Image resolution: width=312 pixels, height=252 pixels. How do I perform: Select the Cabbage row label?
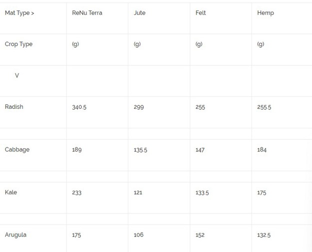(17, 150)
